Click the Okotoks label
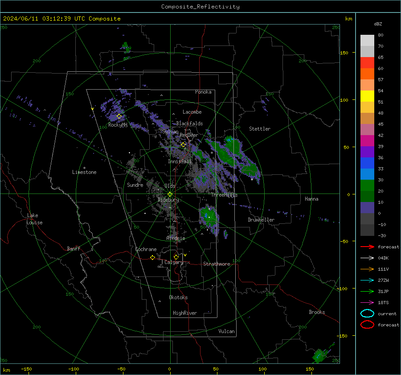This screenshot has height=375, width=401. coord(178,297)
